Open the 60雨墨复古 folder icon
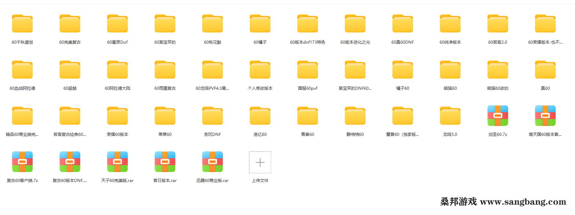The width and height of the screenshot is (575, 215). pyautogui.click(x=165, y=69)
